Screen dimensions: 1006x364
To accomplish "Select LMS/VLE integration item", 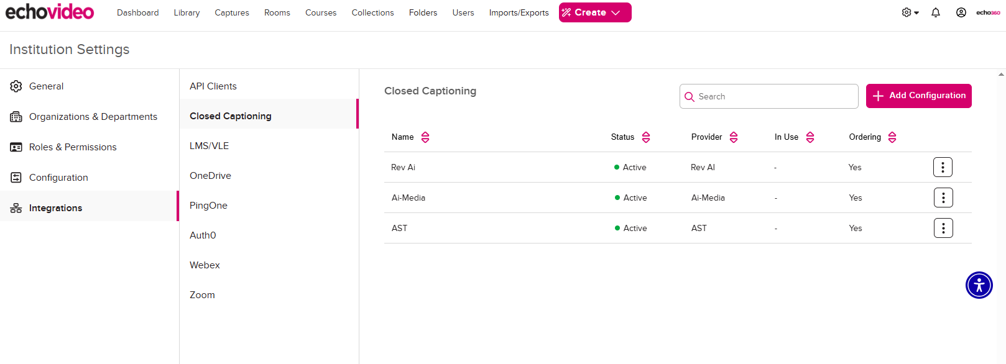I will (x=209, y=146).
